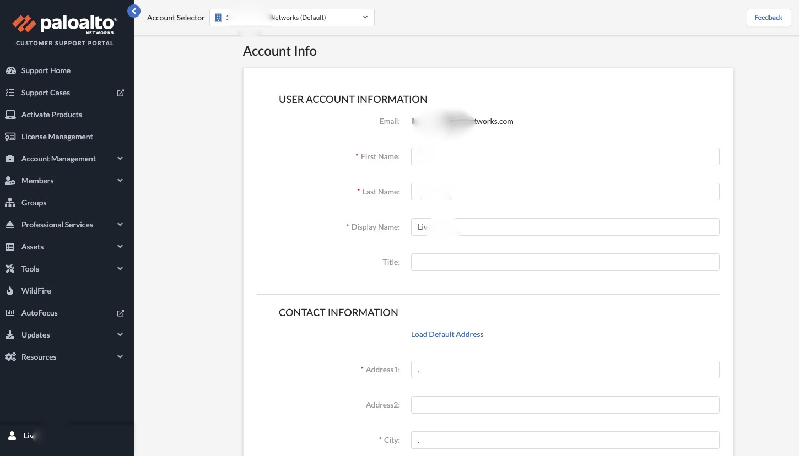Viewport: 799px width, 456px height.
Task: Click the Address2 text field
Action: pos(565,405)
